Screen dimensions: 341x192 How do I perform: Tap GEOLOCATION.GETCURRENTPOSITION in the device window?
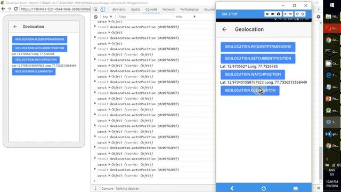258,58
